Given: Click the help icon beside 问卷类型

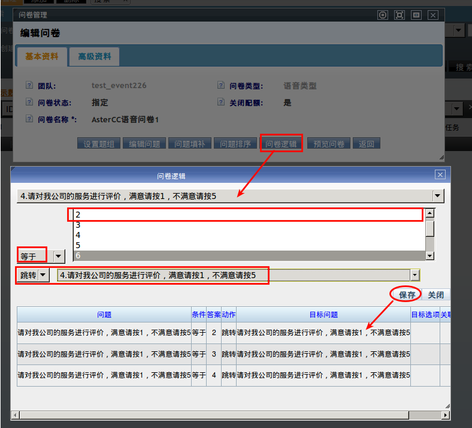Looking at the screenshot, I should pyautogui.click(x=222, y=86).
